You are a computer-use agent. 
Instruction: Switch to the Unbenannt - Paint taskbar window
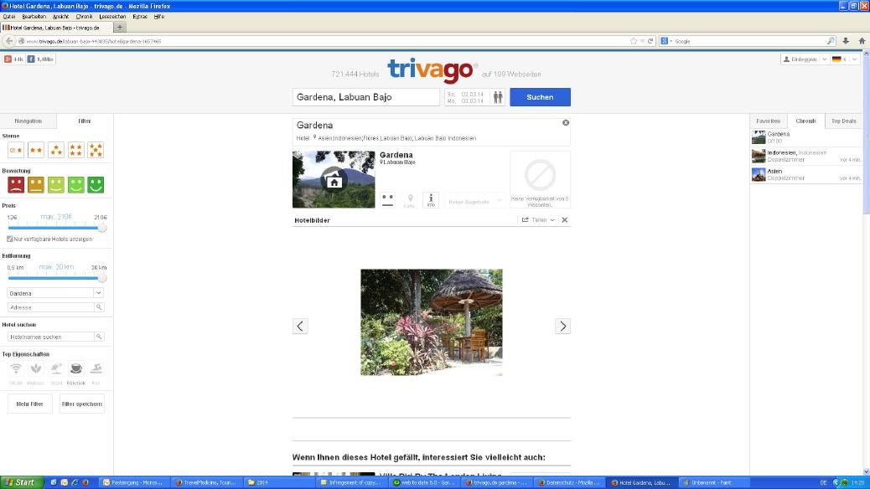[x=714, y=482]
